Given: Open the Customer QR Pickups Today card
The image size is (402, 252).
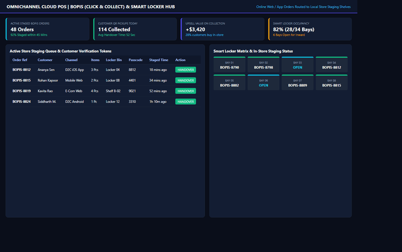Looking at the screenshot, I should tap(135, 29).
